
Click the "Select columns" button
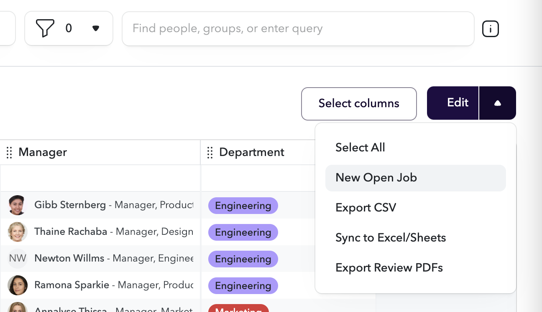(x=359, y=103)
